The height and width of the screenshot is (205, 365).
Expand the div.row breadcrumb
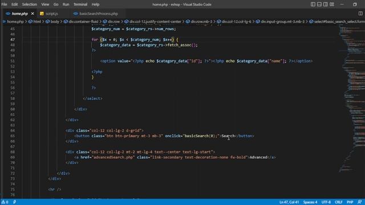(112, 22)
